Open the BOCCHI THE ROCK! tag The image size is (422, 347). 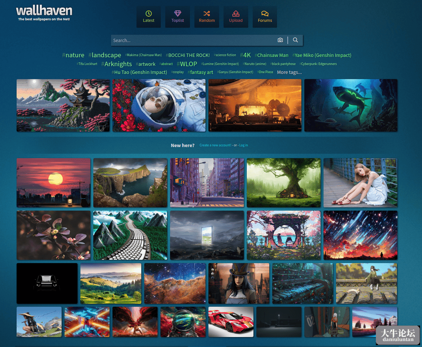(188, 55)
